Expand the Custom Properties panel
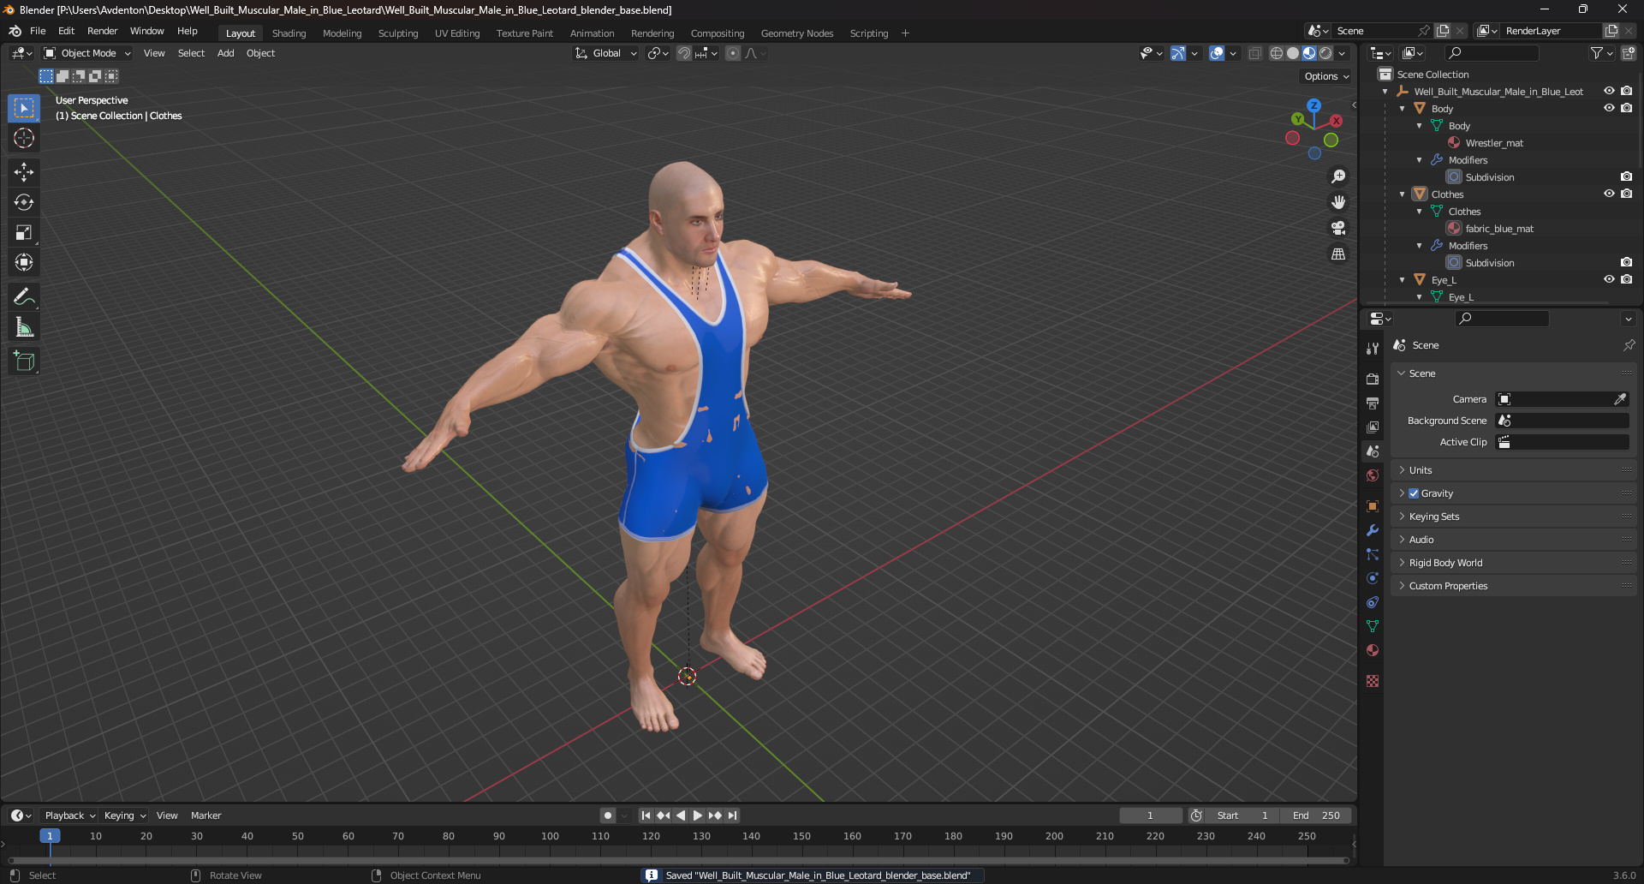This screenshot has height=884, width=1644. [x=1513, y=586]
